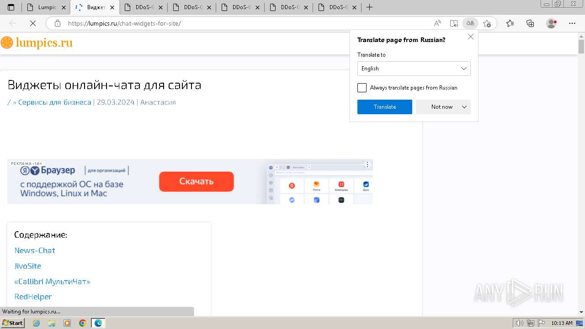The image size is (585, 329).
Task: Expand the Not now options arrow
Action: click(x=464, y=107)
